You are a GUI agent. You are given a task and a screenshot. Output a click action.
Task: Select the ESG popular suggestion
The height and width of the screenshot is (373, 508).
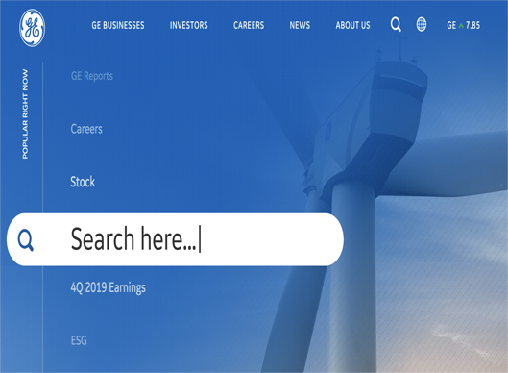(x=79, y=340)
